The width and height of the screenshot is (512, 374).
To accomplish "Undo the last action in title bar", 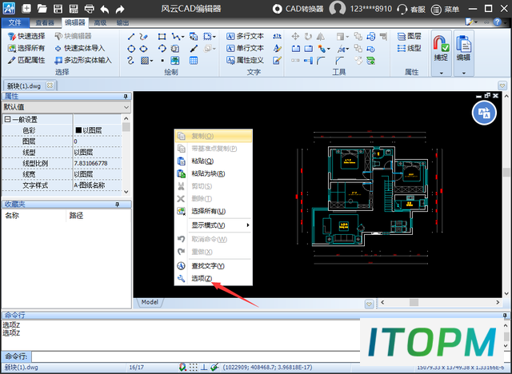I will coord(105,9).
